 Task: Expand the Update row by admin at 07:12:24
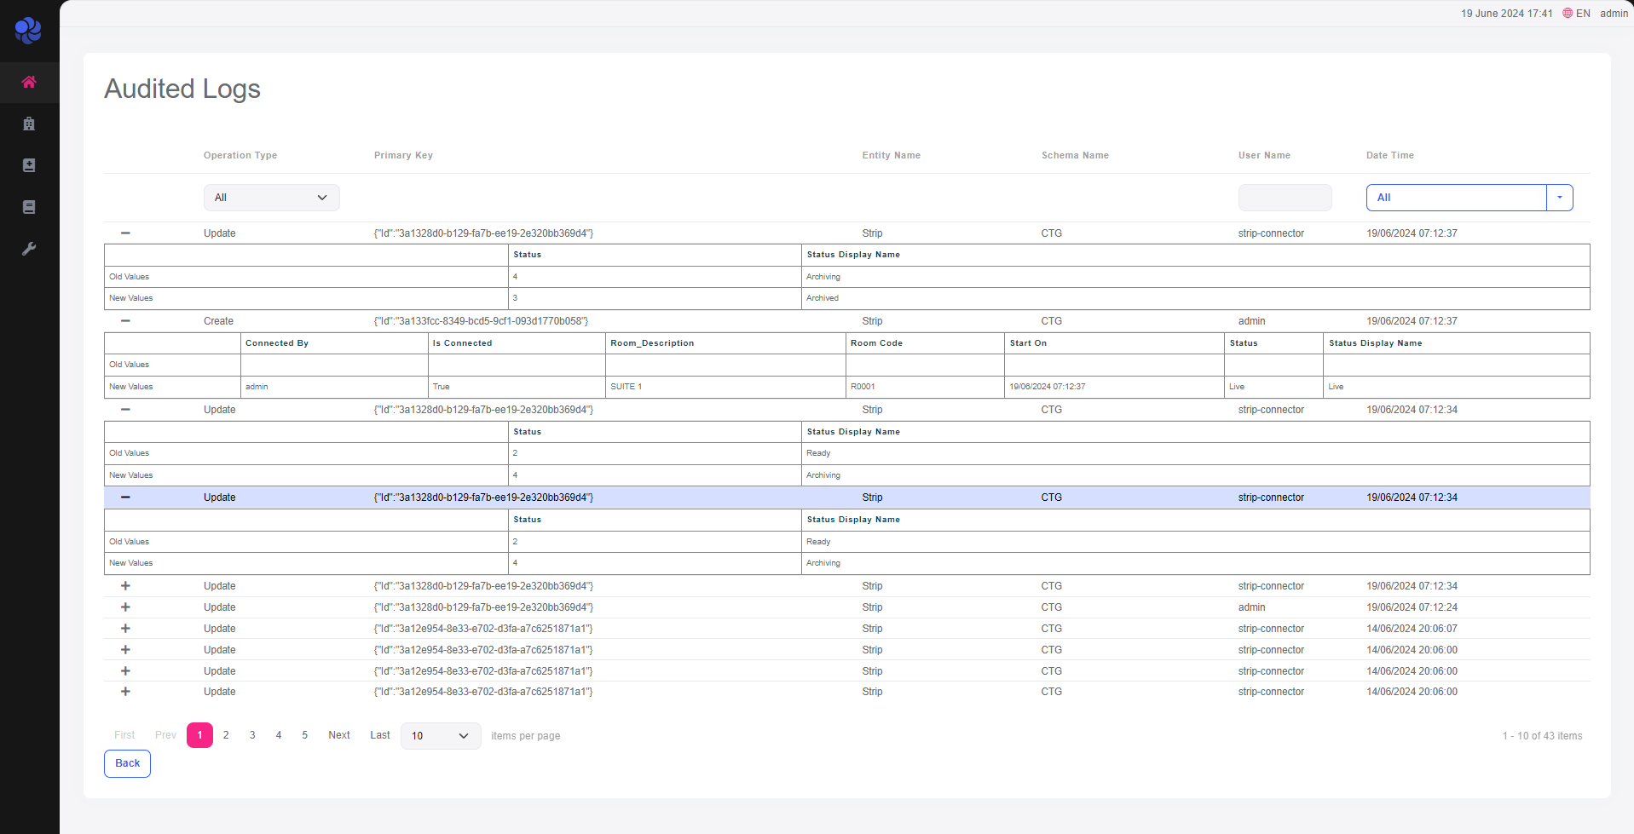(x=125, y=607)
